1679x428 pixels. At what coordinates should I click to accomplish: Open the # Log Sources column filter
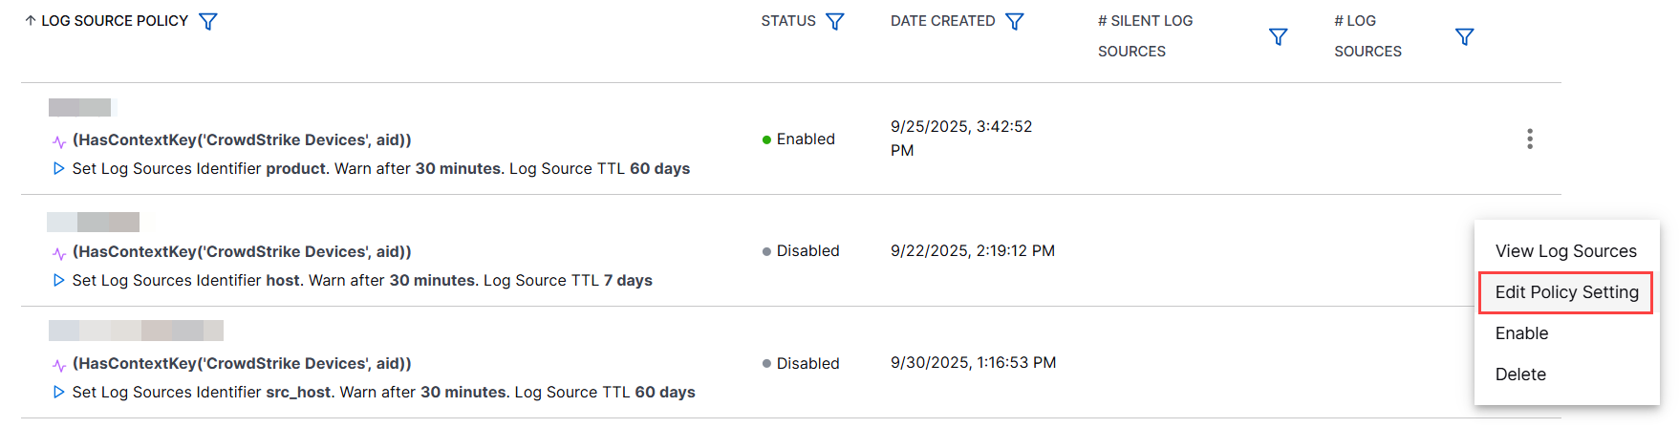tap(1464, 36)
